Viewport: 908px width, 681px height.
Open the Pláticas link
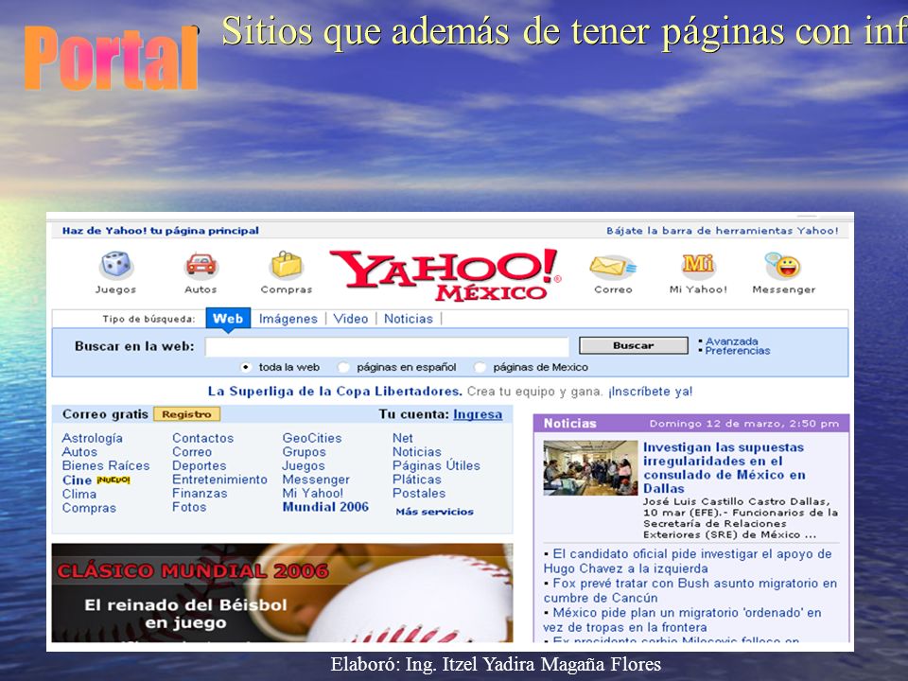[x=417, y=480]
